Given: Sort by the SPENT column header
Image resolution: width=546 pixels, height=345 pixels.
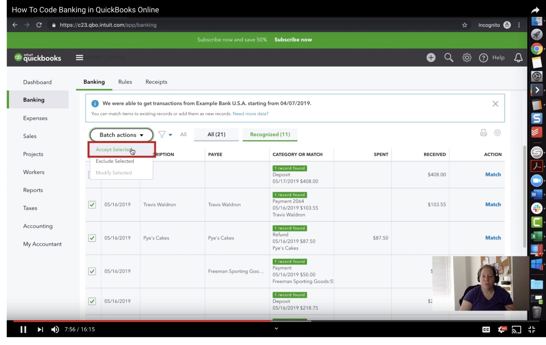Looking at the screenshot, I should point(381,154).
